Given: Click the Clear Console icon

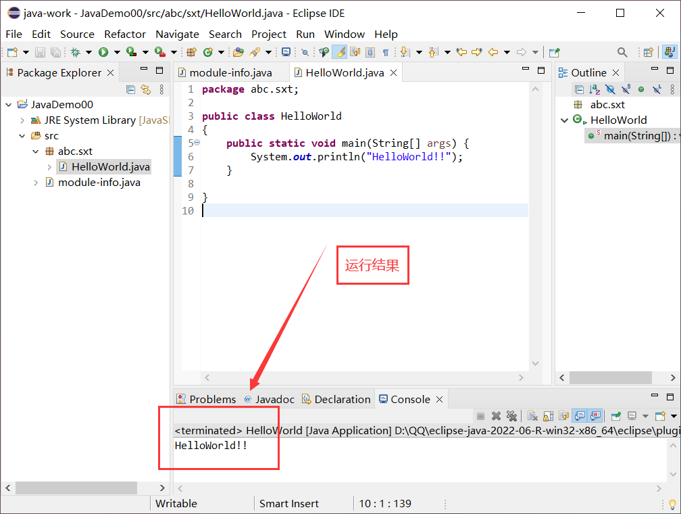Looking at the screenshot, I should [532, 416].
